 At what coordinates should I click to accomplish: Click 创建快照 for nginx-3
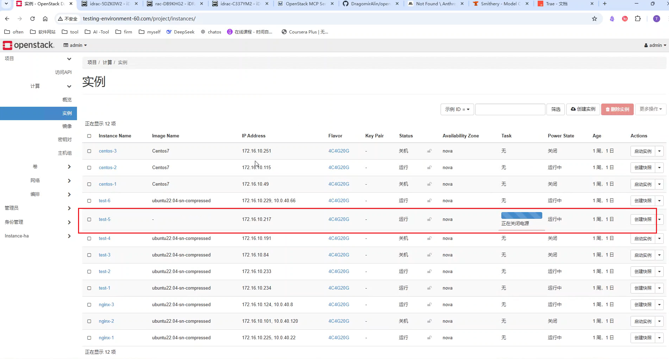coord(643,305)
